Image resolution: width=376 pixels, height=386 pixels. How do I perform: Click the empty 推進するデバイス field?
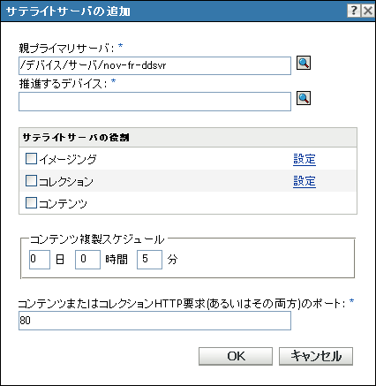(154, 102)
